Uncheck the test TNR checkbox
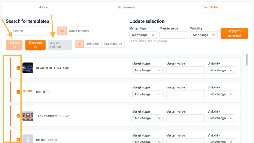 18,92
